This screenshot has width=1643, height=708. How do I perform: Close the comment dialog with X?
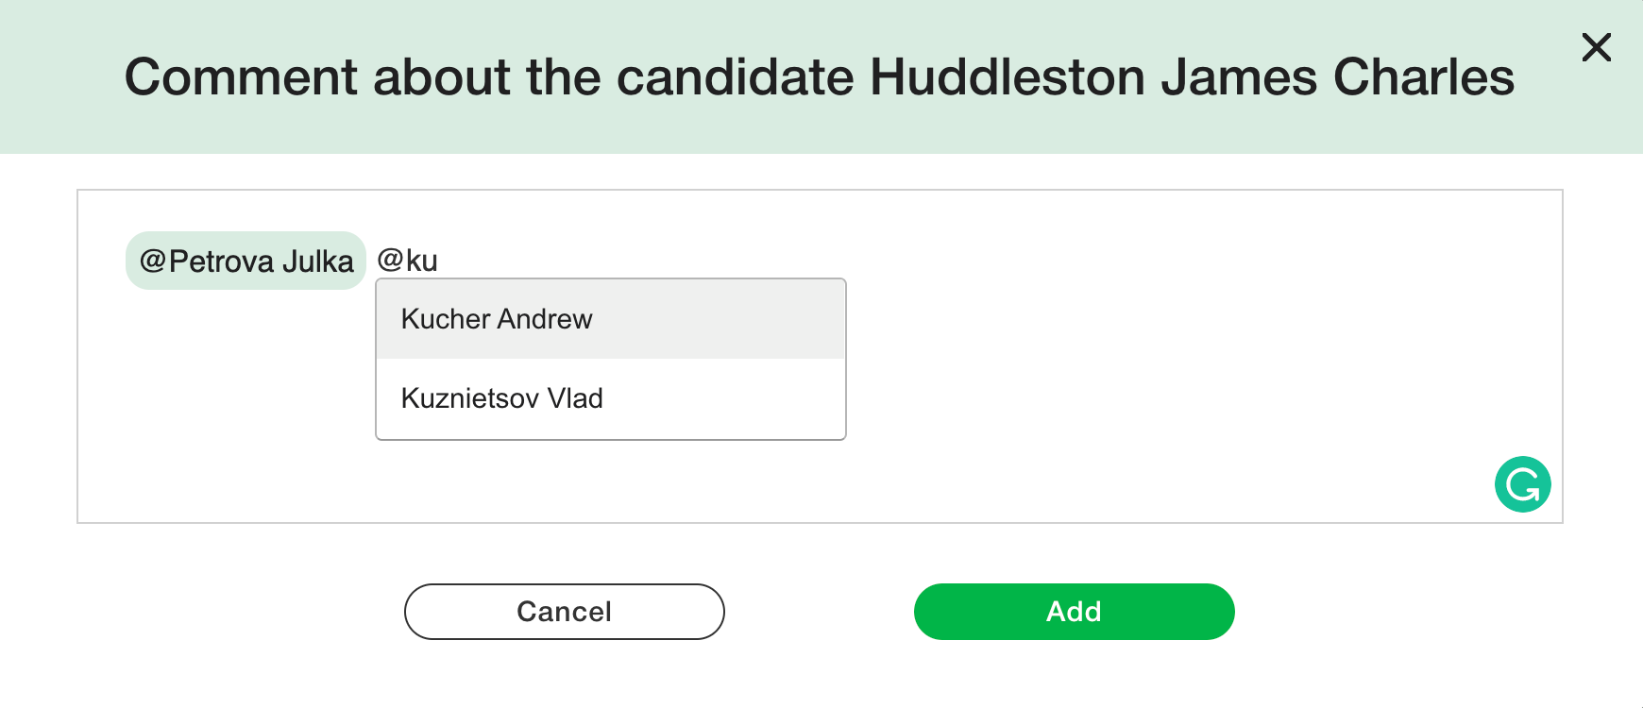click(x=1596, y=47)
